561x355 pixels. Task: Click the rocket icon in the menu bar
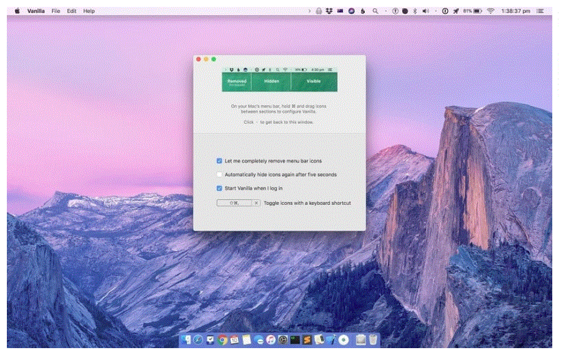pyautogui.click(x=456, y=11)
